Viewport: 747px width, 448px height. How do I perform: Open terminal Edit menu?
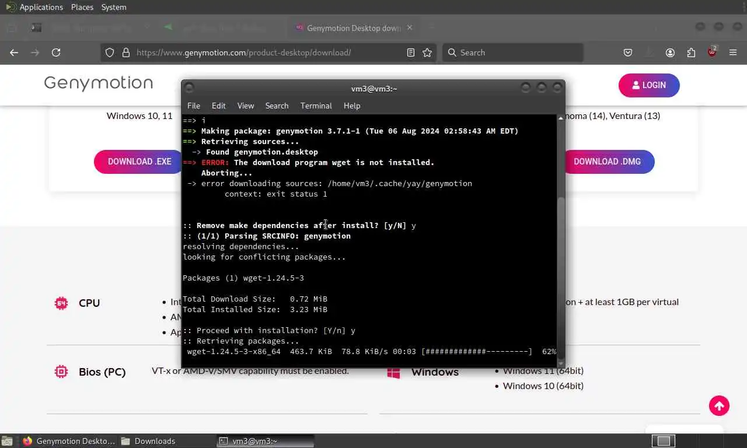[219, 106]
